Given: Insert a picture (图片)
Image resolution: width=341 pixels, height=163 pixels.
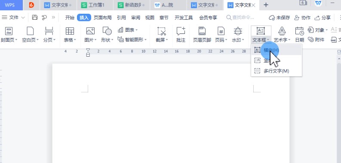Looking at the screenshot, I should (90, 34).
